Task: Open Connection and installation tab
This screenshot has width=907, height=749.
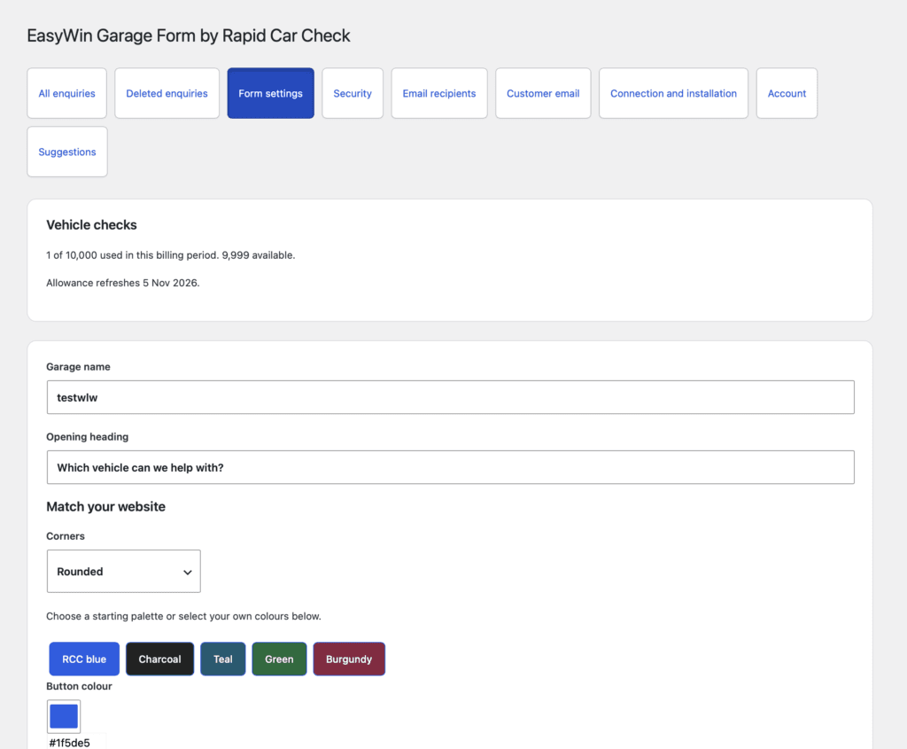Action: point(673,93)
